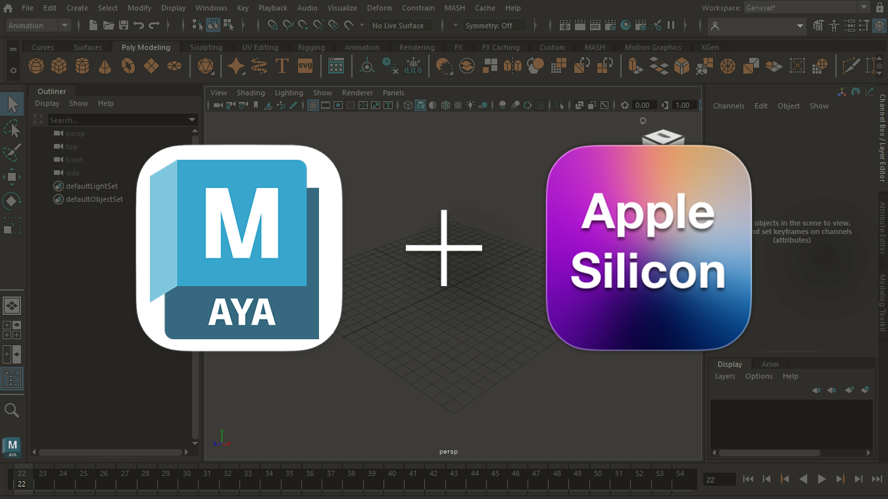Undo the last action
Image resolution: width=888 pixels, height=499 pixels.
click(138, 26)
